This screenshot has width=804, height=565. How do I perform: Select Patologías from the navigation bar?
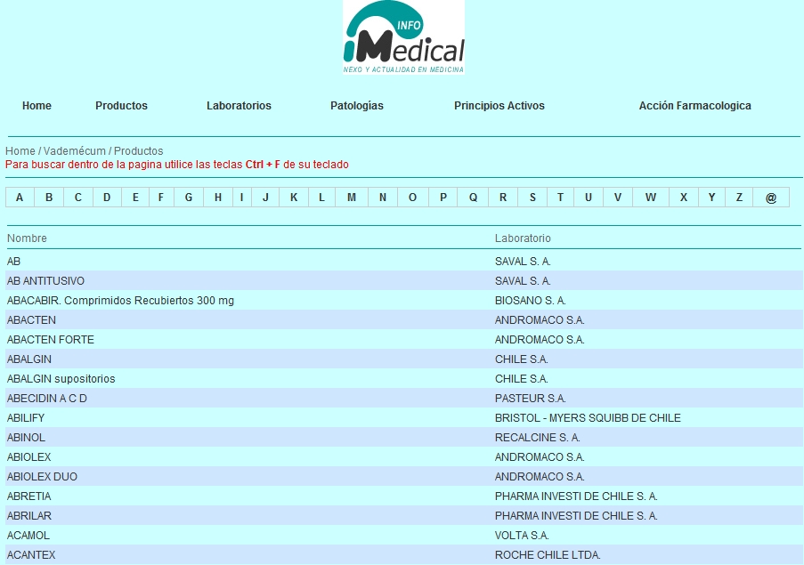tap(355, 105)
